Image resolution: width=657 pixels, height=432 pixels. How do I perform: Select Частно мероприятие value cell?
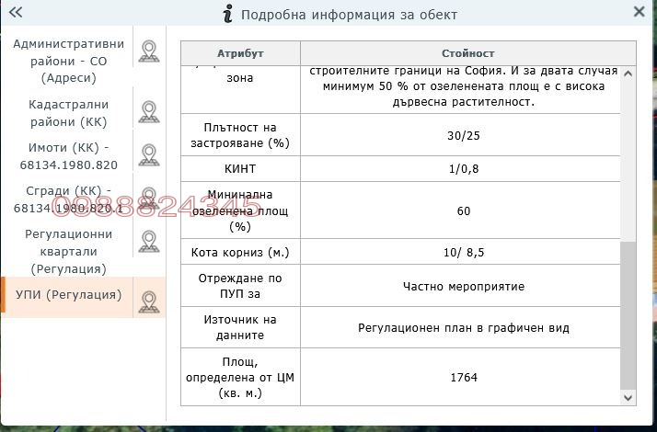tap(460, 286)
